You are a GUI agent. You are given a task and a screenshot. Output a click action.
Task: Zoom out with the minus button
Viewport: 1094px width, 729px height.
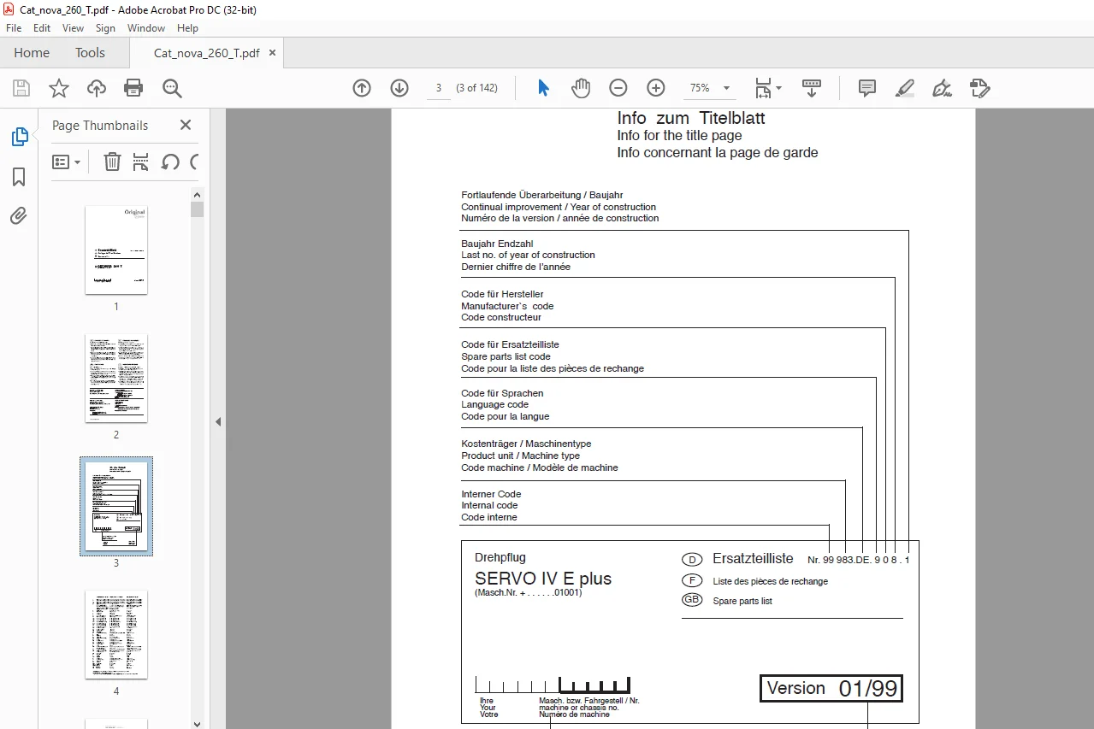click(x=618, y=88)
